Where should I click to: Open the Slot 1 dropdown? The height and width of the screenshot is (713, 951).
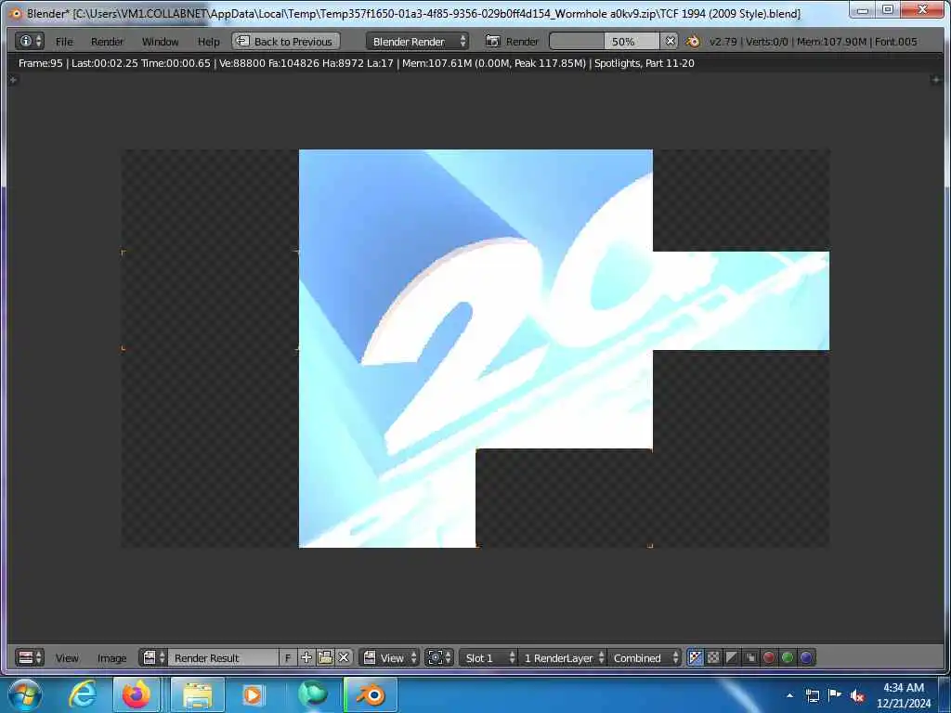pos(489,657)
